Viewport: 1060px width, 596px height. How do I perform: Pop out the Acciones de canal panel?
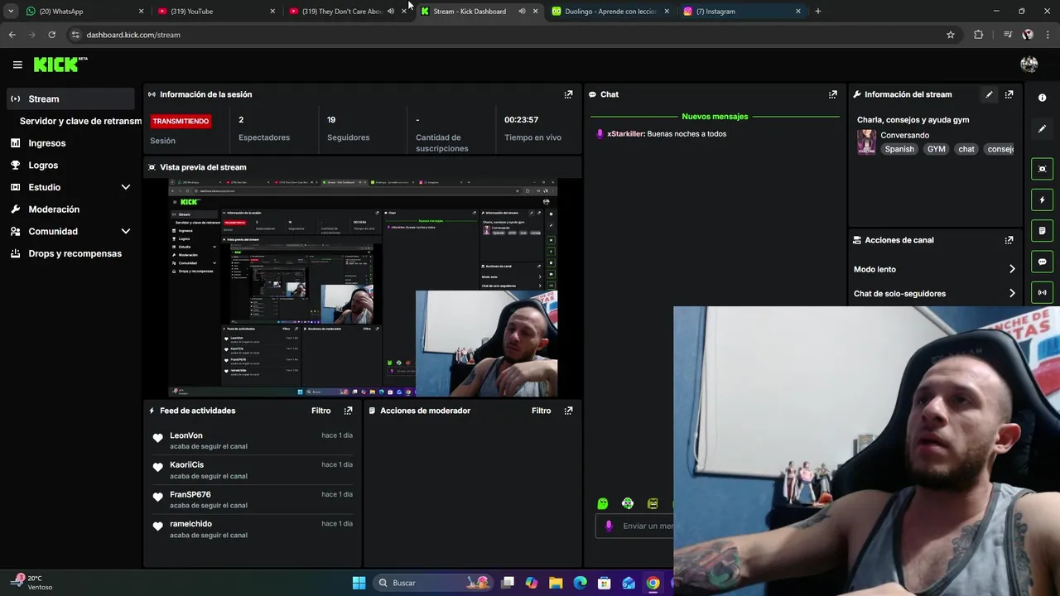[x=1009, y=240]
